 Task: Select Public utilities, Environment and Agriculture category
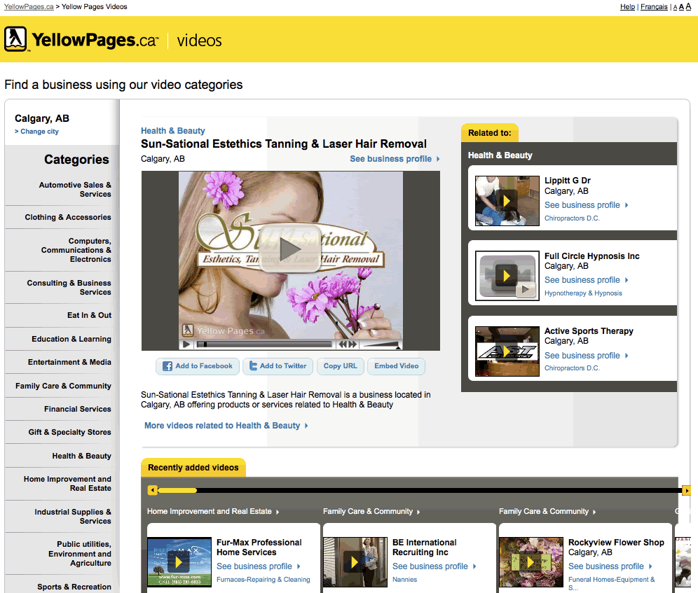[x=80, y=554]
